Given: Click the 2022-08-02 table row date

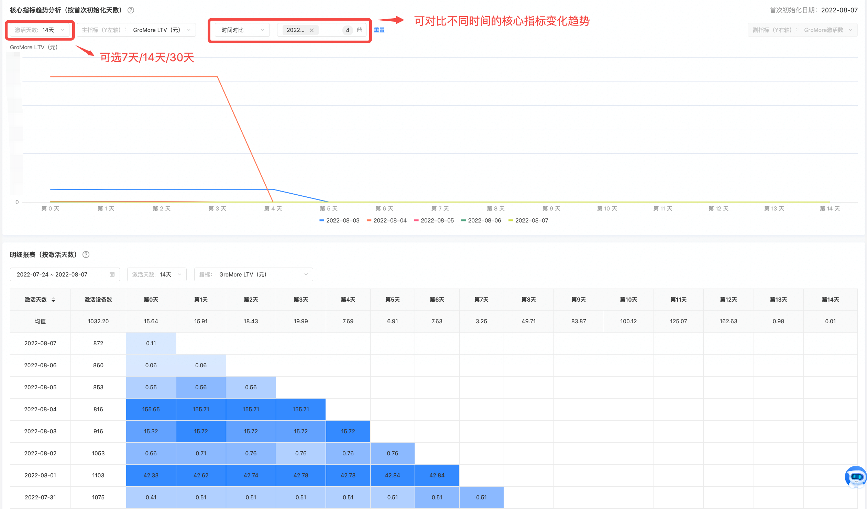Looking at the screenshot, I should click(x=40, y=453).
